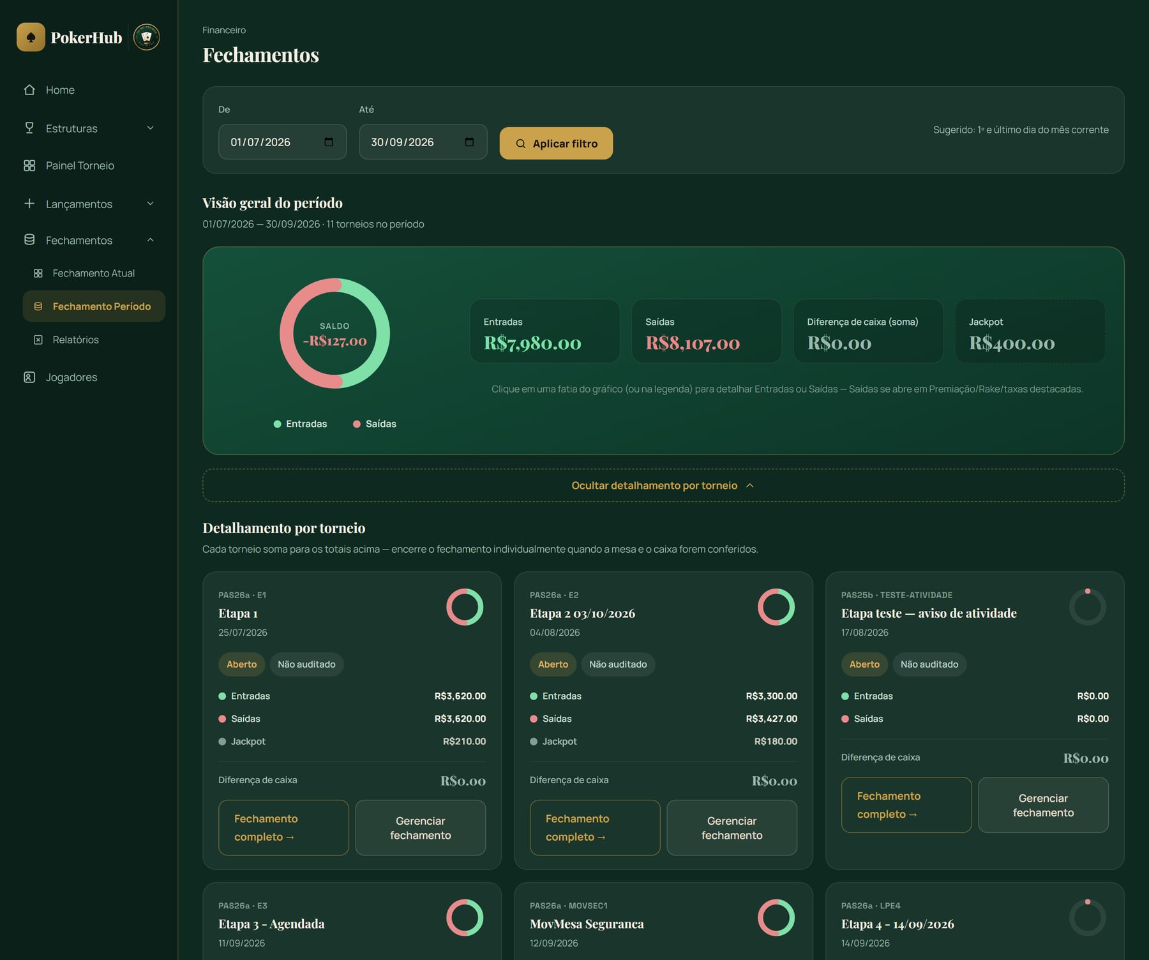
Task: Click Gerenciar fechamento for Etapa 1
Action: point(421,827)
